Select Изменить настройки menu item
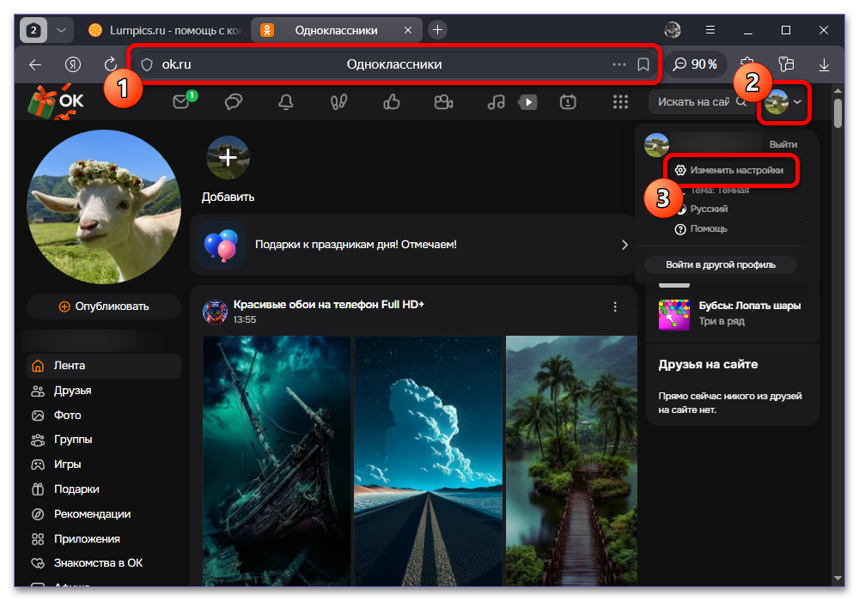859x601 pixels. point(729,170)
